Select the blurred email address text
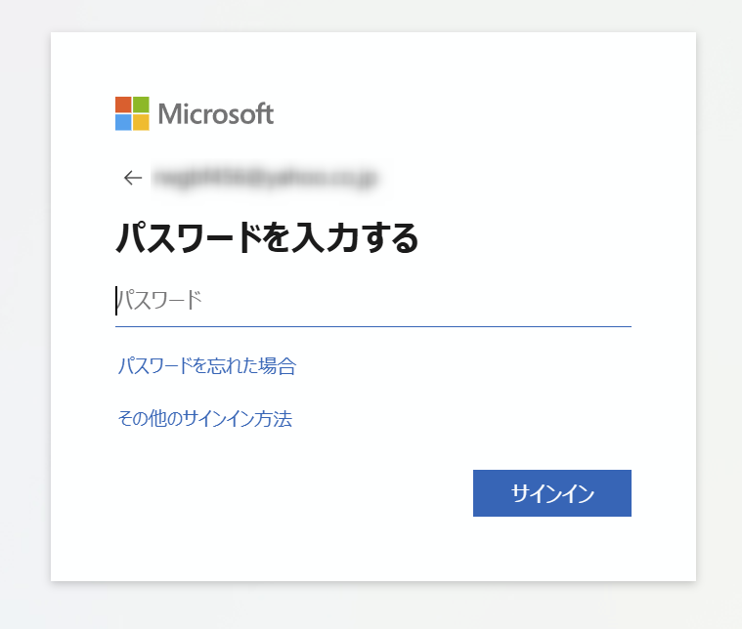This screenshot has width=742, height=629. (265, 179)
